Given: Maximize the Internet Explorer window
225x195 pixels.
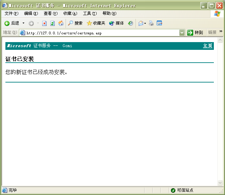Looking at the screenshot, I should point(211,6).
